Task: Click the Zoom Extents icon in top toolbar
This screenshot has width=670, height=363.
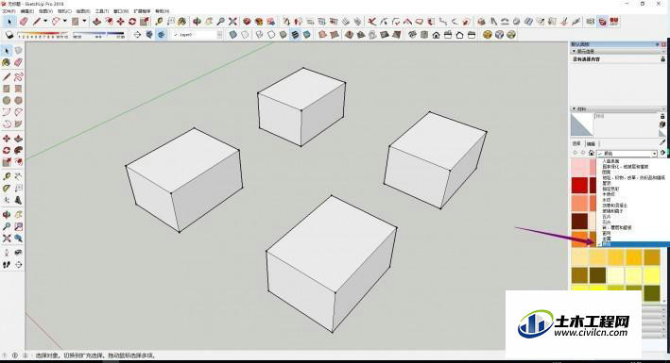Action: (x=232, y=22)
